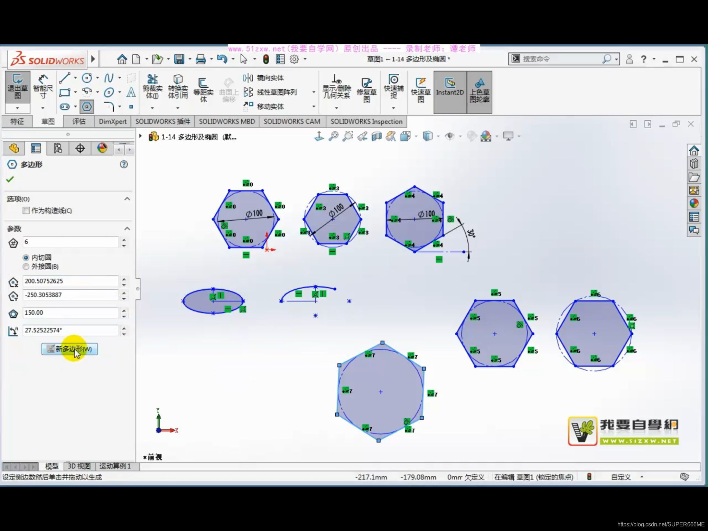Image resolution: width=708 pixels, height=531 pixels.
Task: Click the Convert Entities (转换实体引用) icon
Action: click(178, 86)
